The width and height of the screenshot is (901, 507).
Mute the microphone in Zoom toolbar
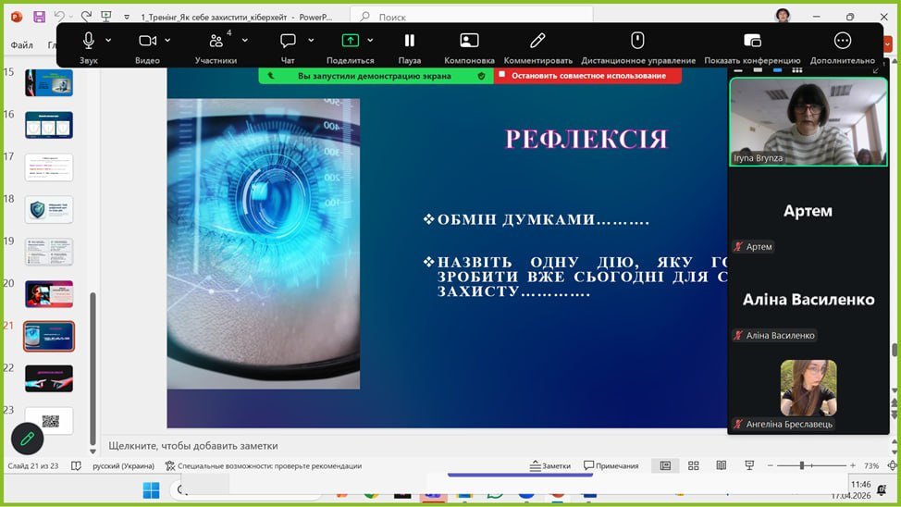(x=89, y=42)
